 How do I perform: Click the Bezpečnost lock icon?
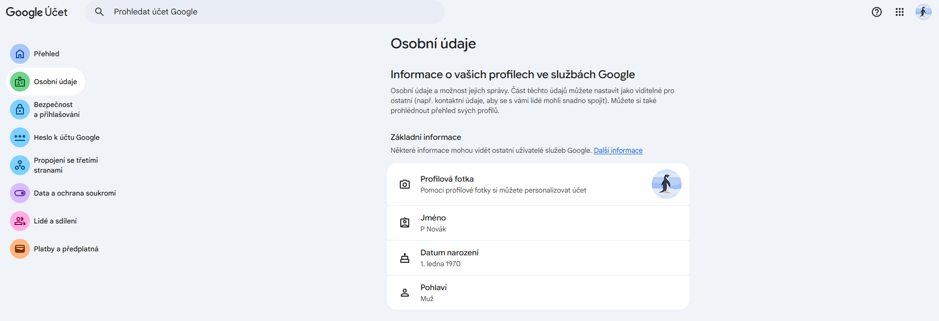pyautogui.click(x=20, y=109)
